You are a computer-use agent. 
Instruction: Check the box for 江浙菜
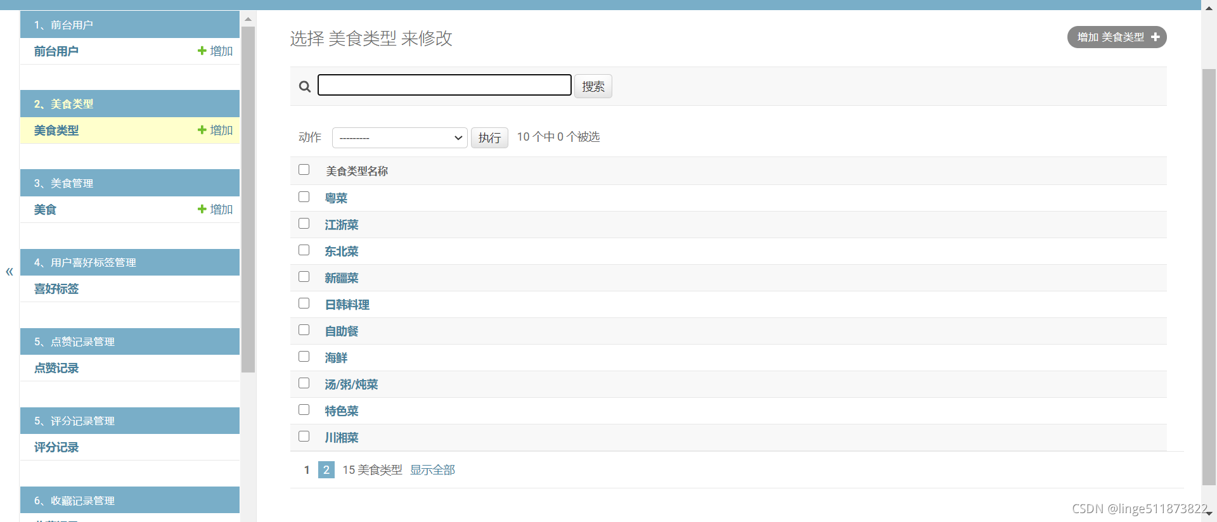coord(304,224)
